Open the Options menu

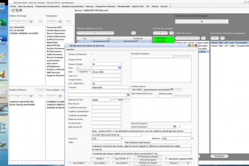point(155,6)
